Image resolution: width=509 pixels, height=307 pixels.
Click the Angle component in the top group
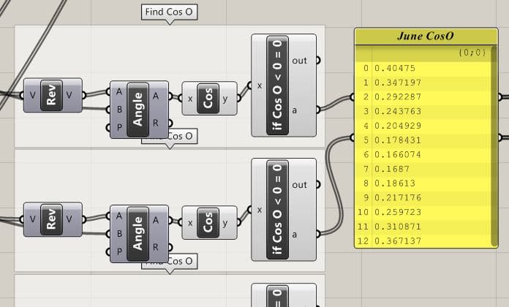[x=138, y=108]
